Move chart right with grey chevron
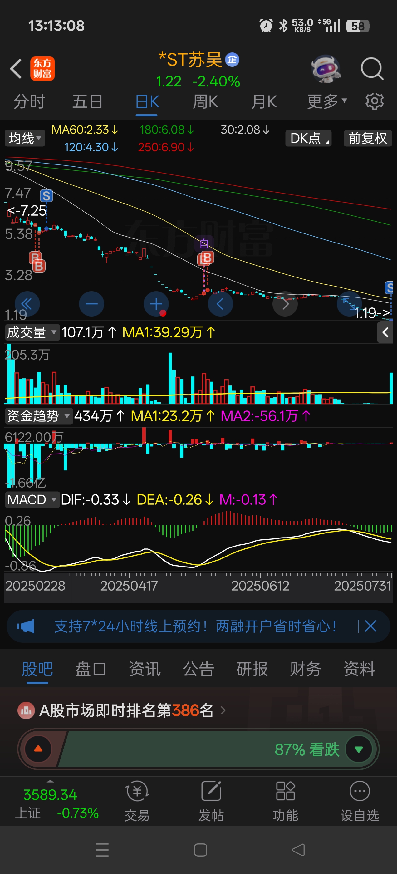This screenshot has width=397, height=874. 285,304
